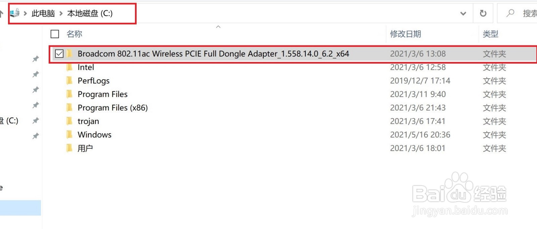Click the Intel folder icon

[x=69, y=67]
